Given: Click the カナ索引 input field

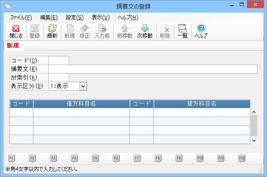Looking at the screenshot, I should pyautogui.click(x=59, y=77).
